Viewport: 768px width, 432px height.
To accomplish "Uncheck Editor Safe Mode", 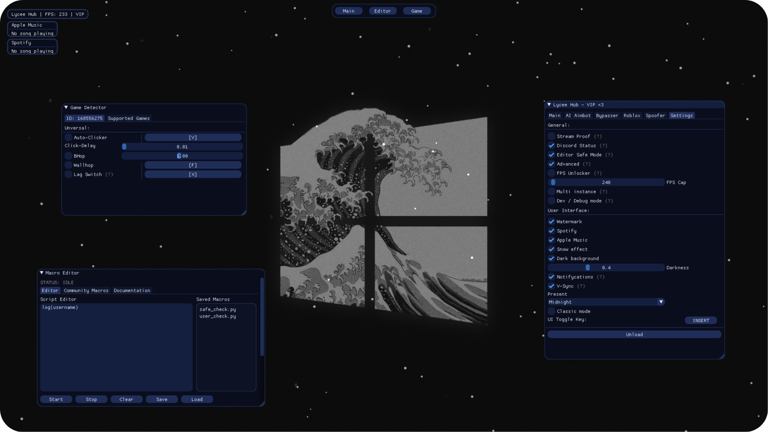I will tap(551, 155).
